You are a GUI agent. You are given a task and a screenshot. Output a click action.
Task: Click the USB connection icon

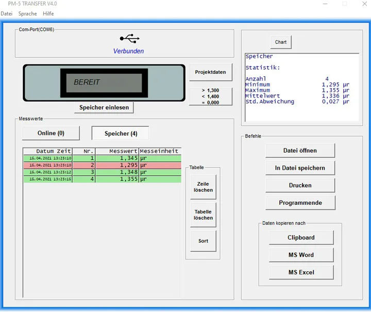[x=129, y=38]
